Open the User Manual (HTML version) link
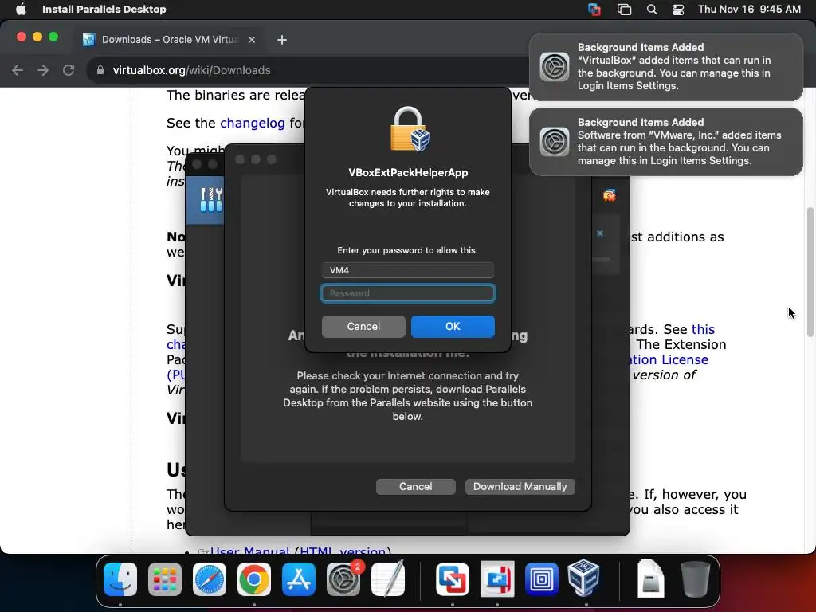The width and height of the screenshot is (816, 612). tap(300, 550)
